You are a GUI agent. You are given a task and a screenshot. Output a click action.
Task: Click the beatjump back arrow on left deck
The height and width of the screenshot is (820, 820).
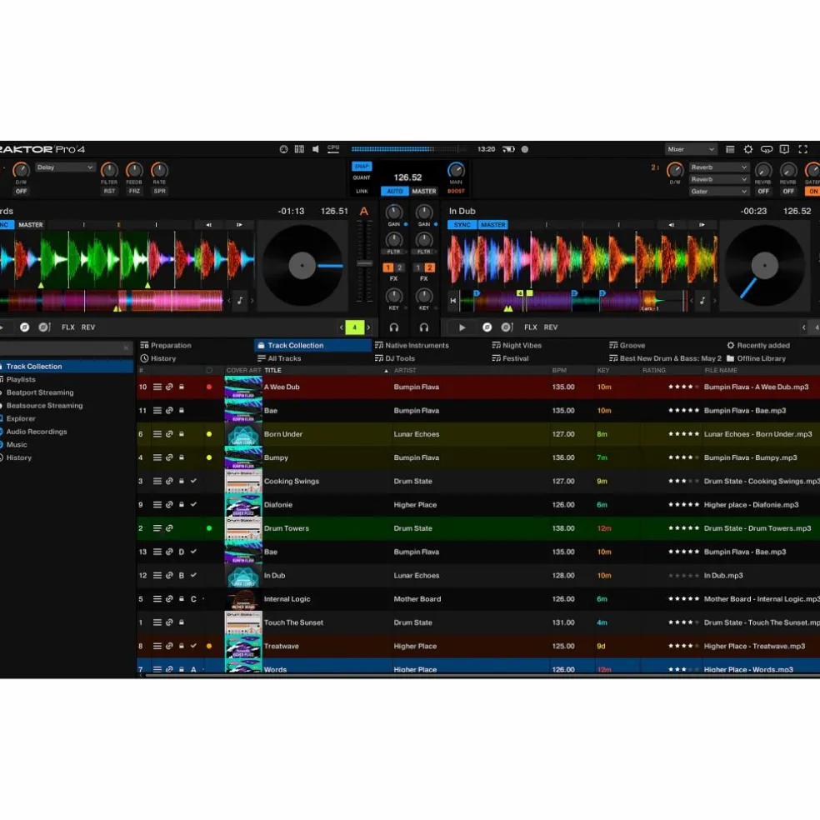(208, 225)
